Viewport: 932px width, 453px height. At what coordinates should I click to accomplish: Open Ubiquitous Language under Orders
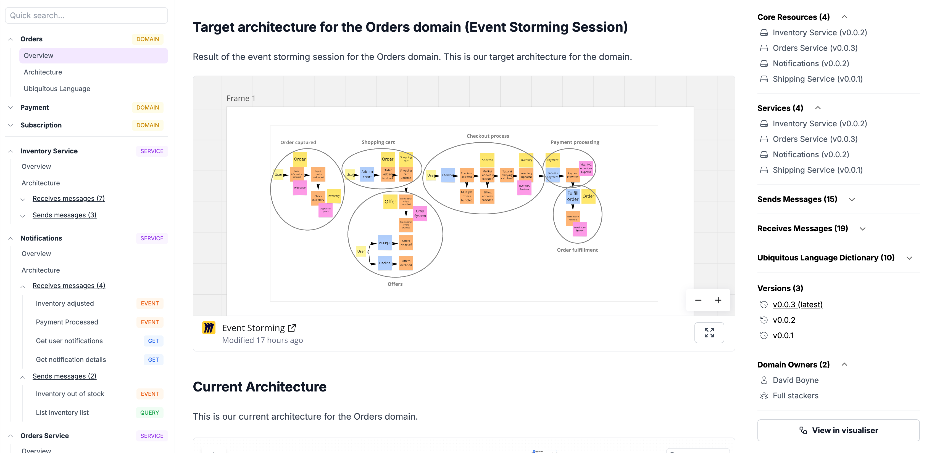tap(57, 89)
